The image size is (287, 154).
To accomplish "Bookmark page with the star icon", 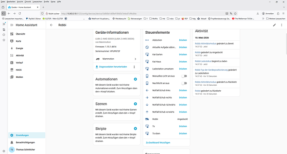I will pyautogui.click(x=235, y=14).
